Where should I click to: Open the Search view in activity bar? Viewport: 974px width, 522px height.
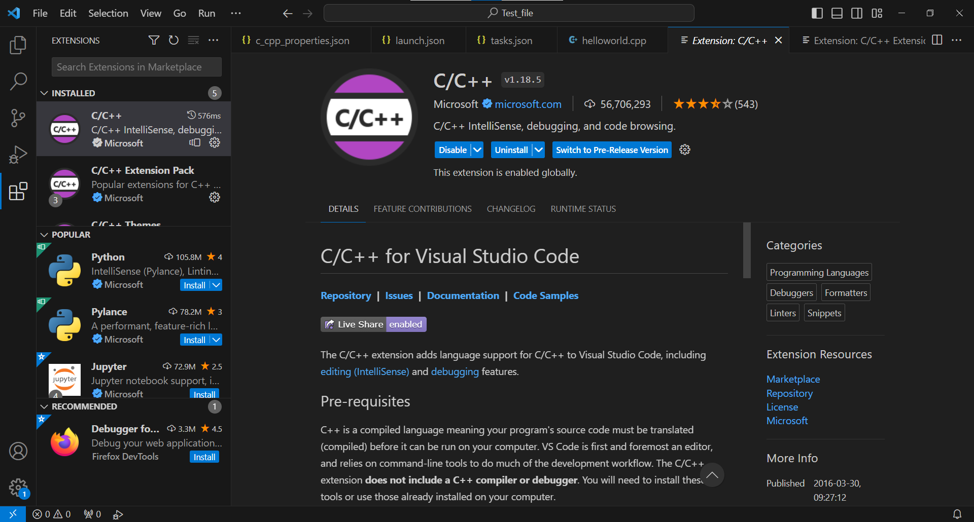click(18, 81)
